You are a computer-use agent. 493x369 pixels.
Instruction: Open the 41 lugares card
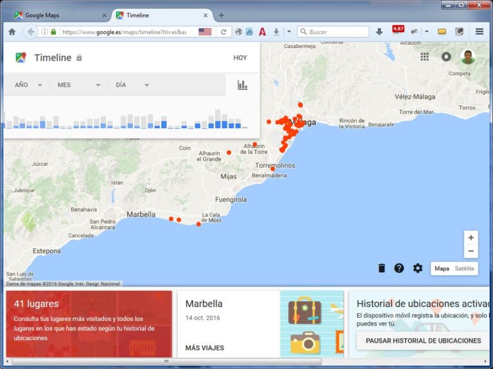coord(89,324)
